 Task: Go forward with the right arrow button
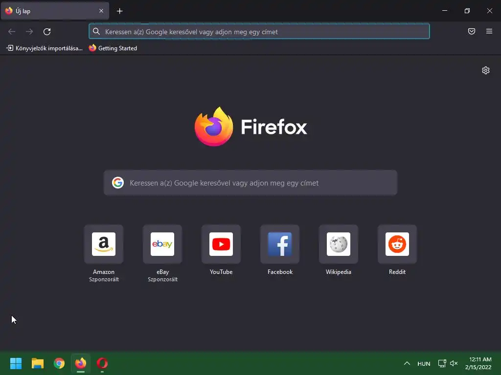[x=29, y=32]
